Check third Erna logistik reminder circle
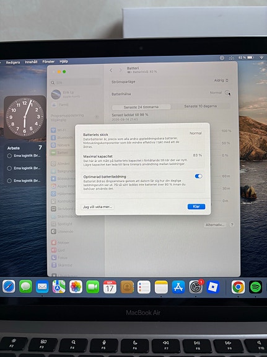 tap(9, 181)
